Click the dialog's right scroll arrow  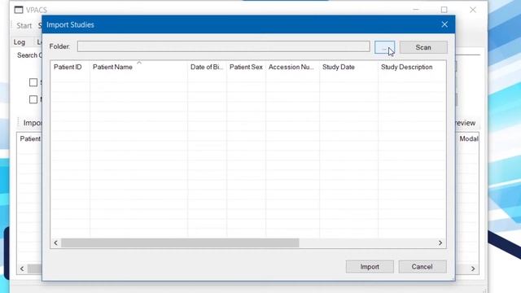pos(440,243)
